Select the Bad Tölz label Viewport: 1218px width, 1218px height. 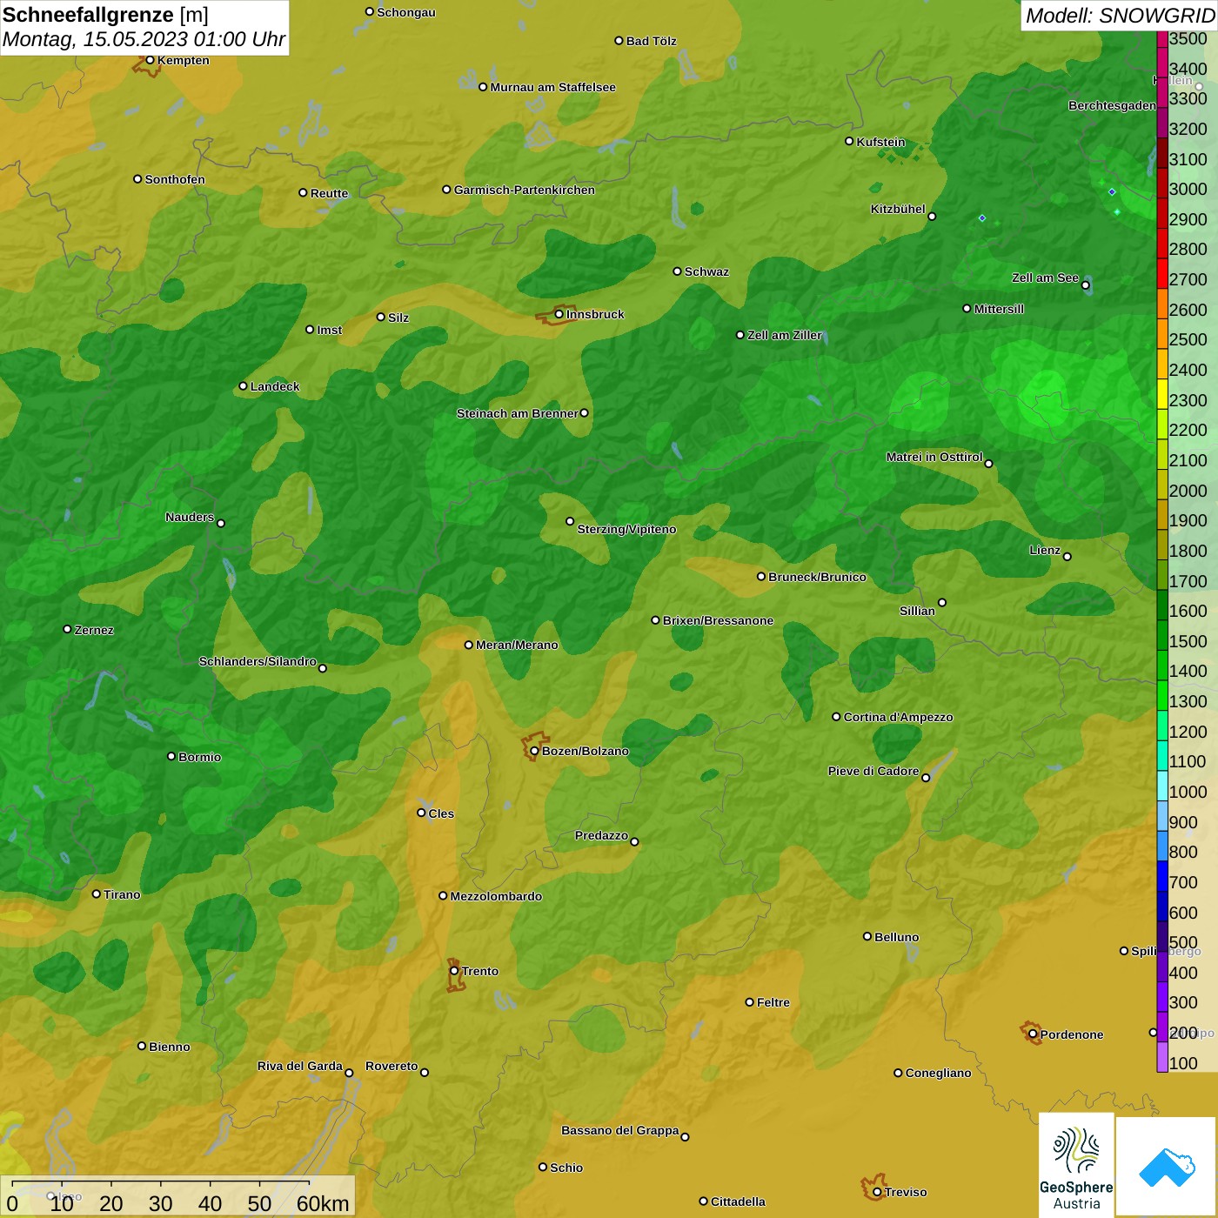(x=652, y=41)
